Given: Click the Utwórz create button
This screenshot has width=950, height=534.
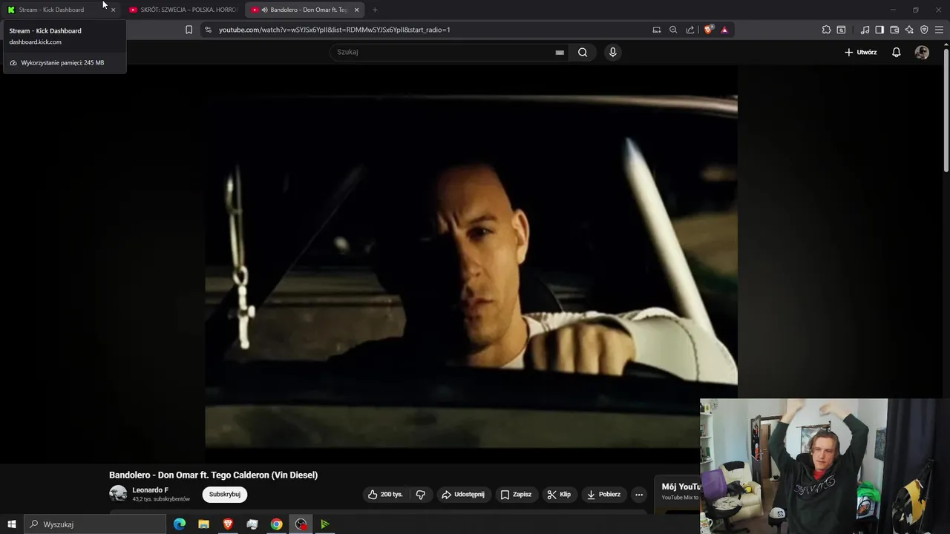Looking at the screenshot, I should tap(861, 52).
